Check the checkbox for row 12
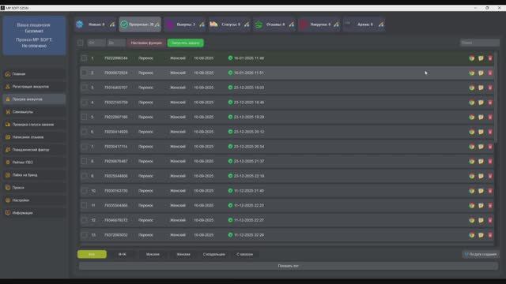Viewport: 506px width, 284px height. coord(84,220)
